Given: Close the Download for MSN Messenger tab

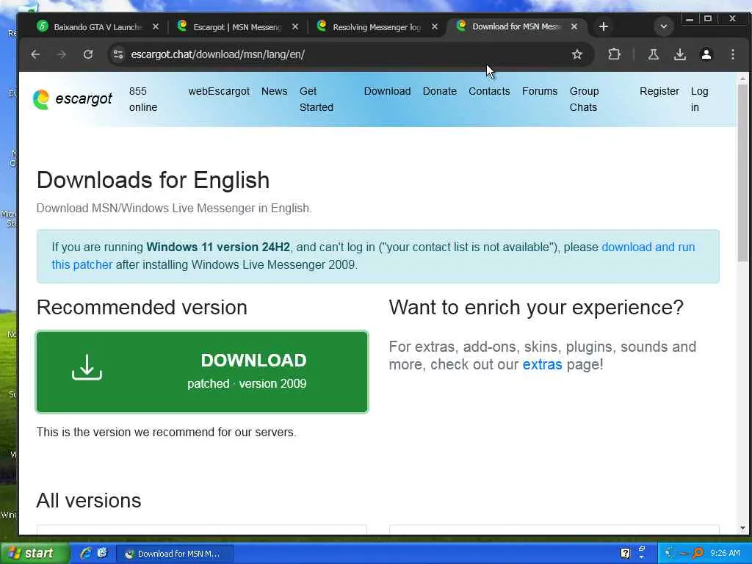Looking at the screenshot, I should coord(574,26).
